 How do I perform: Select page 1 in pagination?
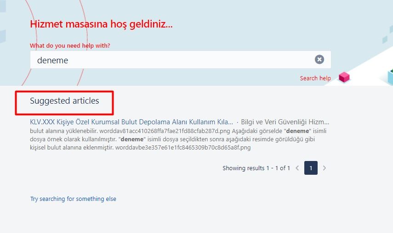tap(311, 168)
